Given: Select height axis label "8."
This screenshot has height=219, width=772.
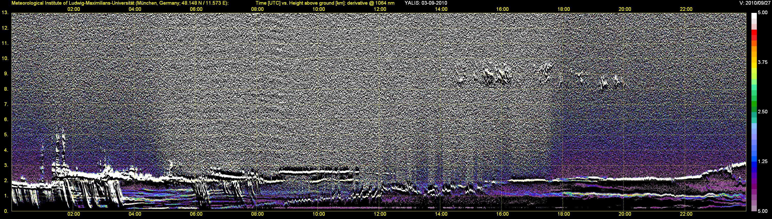Looking at the screenshot, I should 6,89.
